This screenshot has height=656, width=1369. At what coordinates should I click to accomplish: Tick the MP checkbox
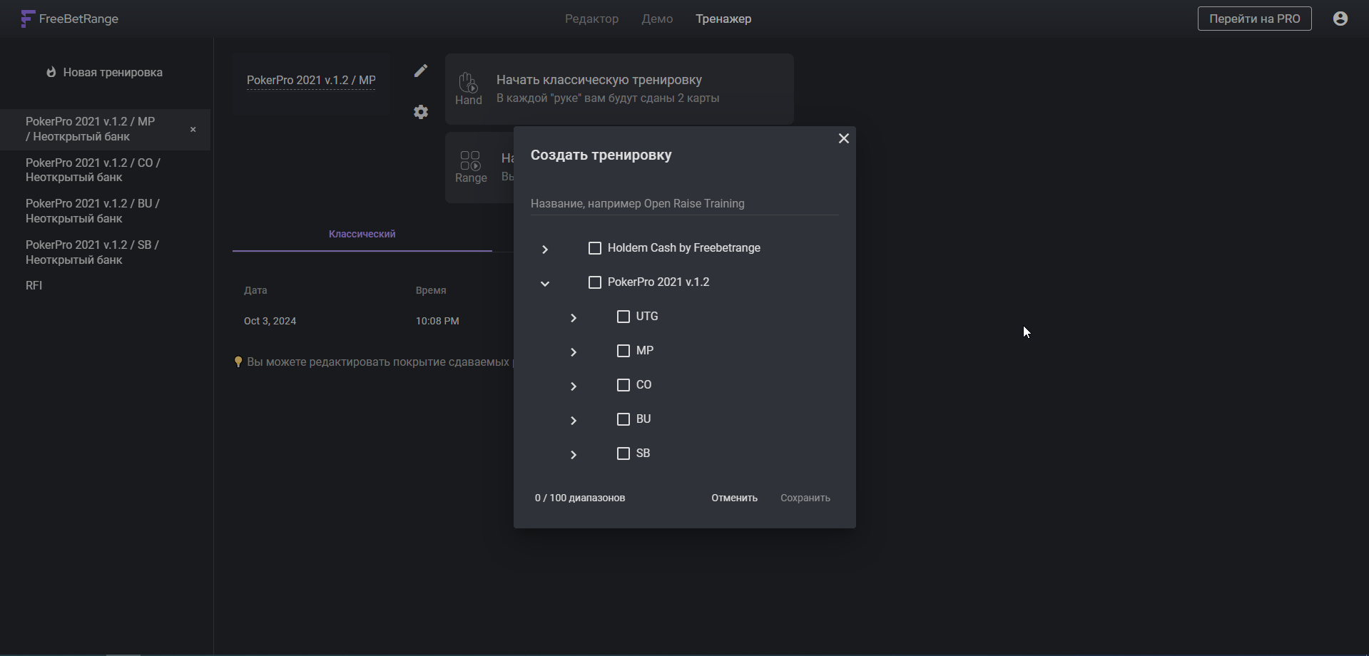[x=624, y=351]
